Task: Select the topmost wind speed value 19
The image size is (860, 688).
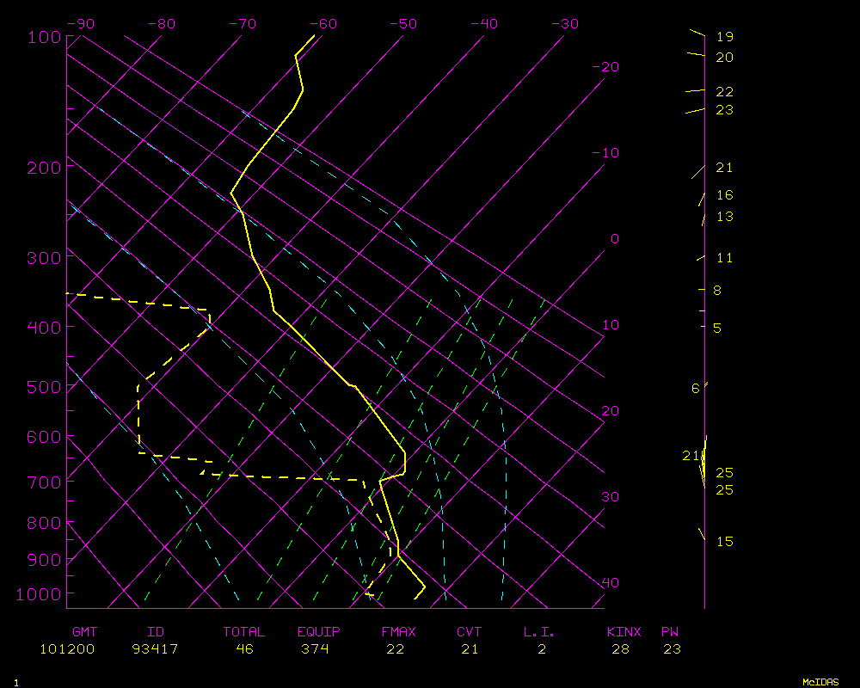Action: tap(725, 37)
